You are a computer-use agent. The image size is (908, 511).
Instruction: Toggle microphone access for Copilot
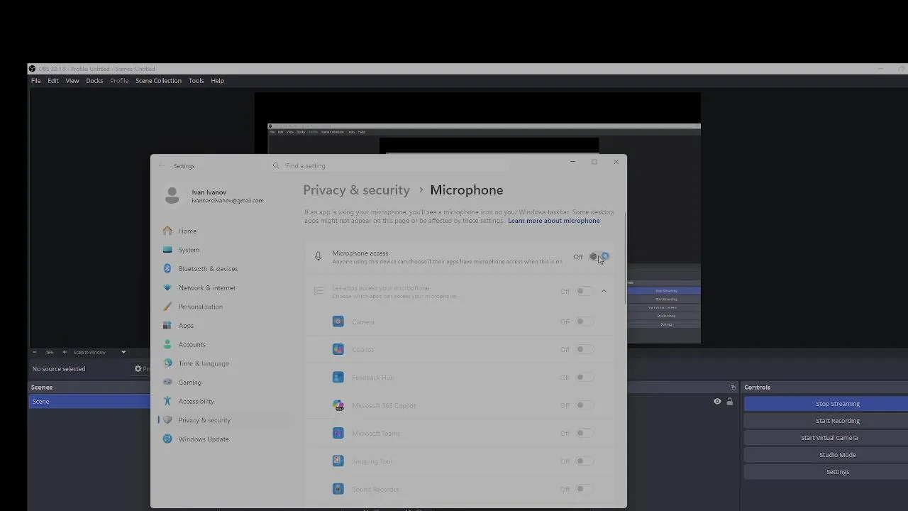(x=585, y=349)
